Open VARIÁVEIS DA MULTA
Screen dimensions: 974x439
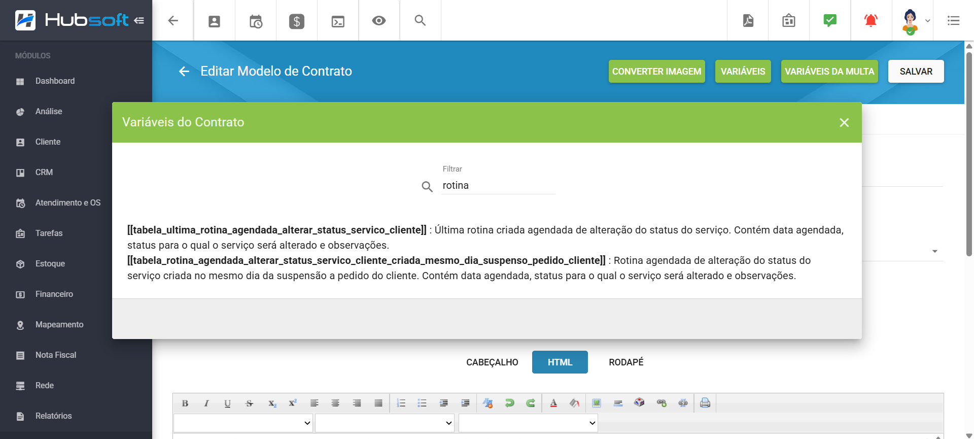tap(829, 71)
